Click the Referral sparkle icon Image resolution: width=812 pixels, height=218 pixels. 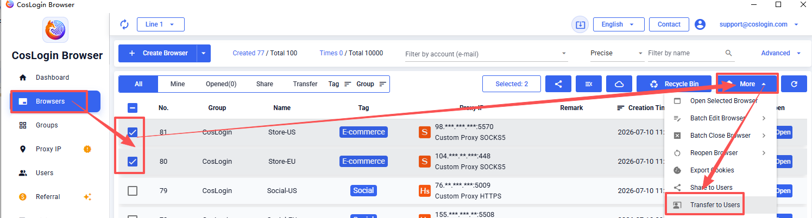[x=87, y=197]
